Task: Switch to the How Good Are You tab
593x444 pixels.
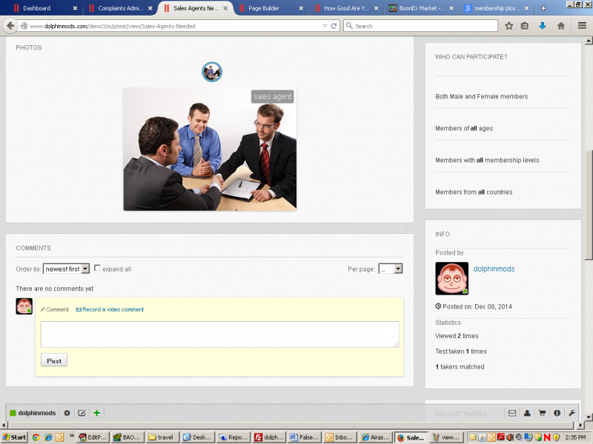Action: tap(346, 8)
